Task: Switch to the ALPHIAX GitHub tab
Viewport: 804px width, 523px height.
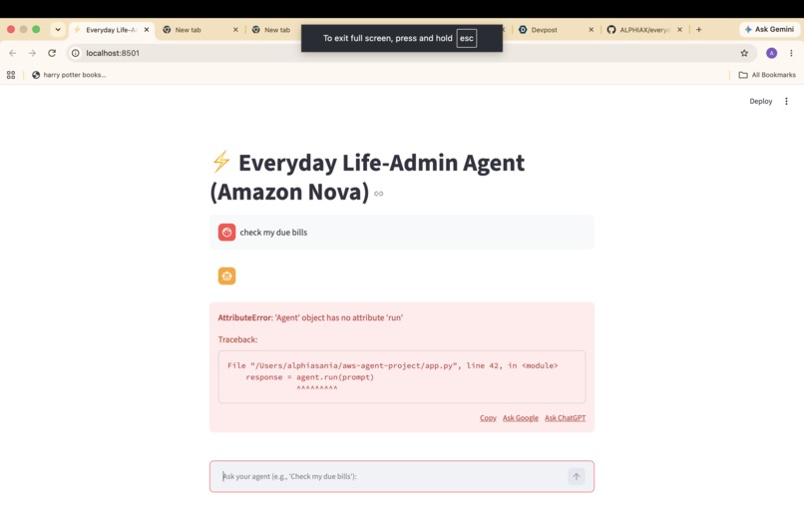Action: coord(644,30)
